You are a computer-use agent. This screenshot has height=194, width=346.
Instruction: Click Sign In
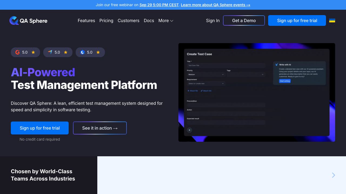click(x=213, y=20)
